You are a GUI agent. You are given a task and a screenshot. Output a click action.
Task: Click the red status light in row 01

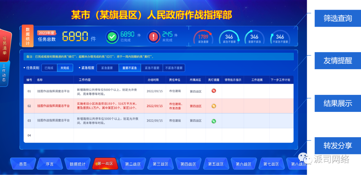(214, 91)
